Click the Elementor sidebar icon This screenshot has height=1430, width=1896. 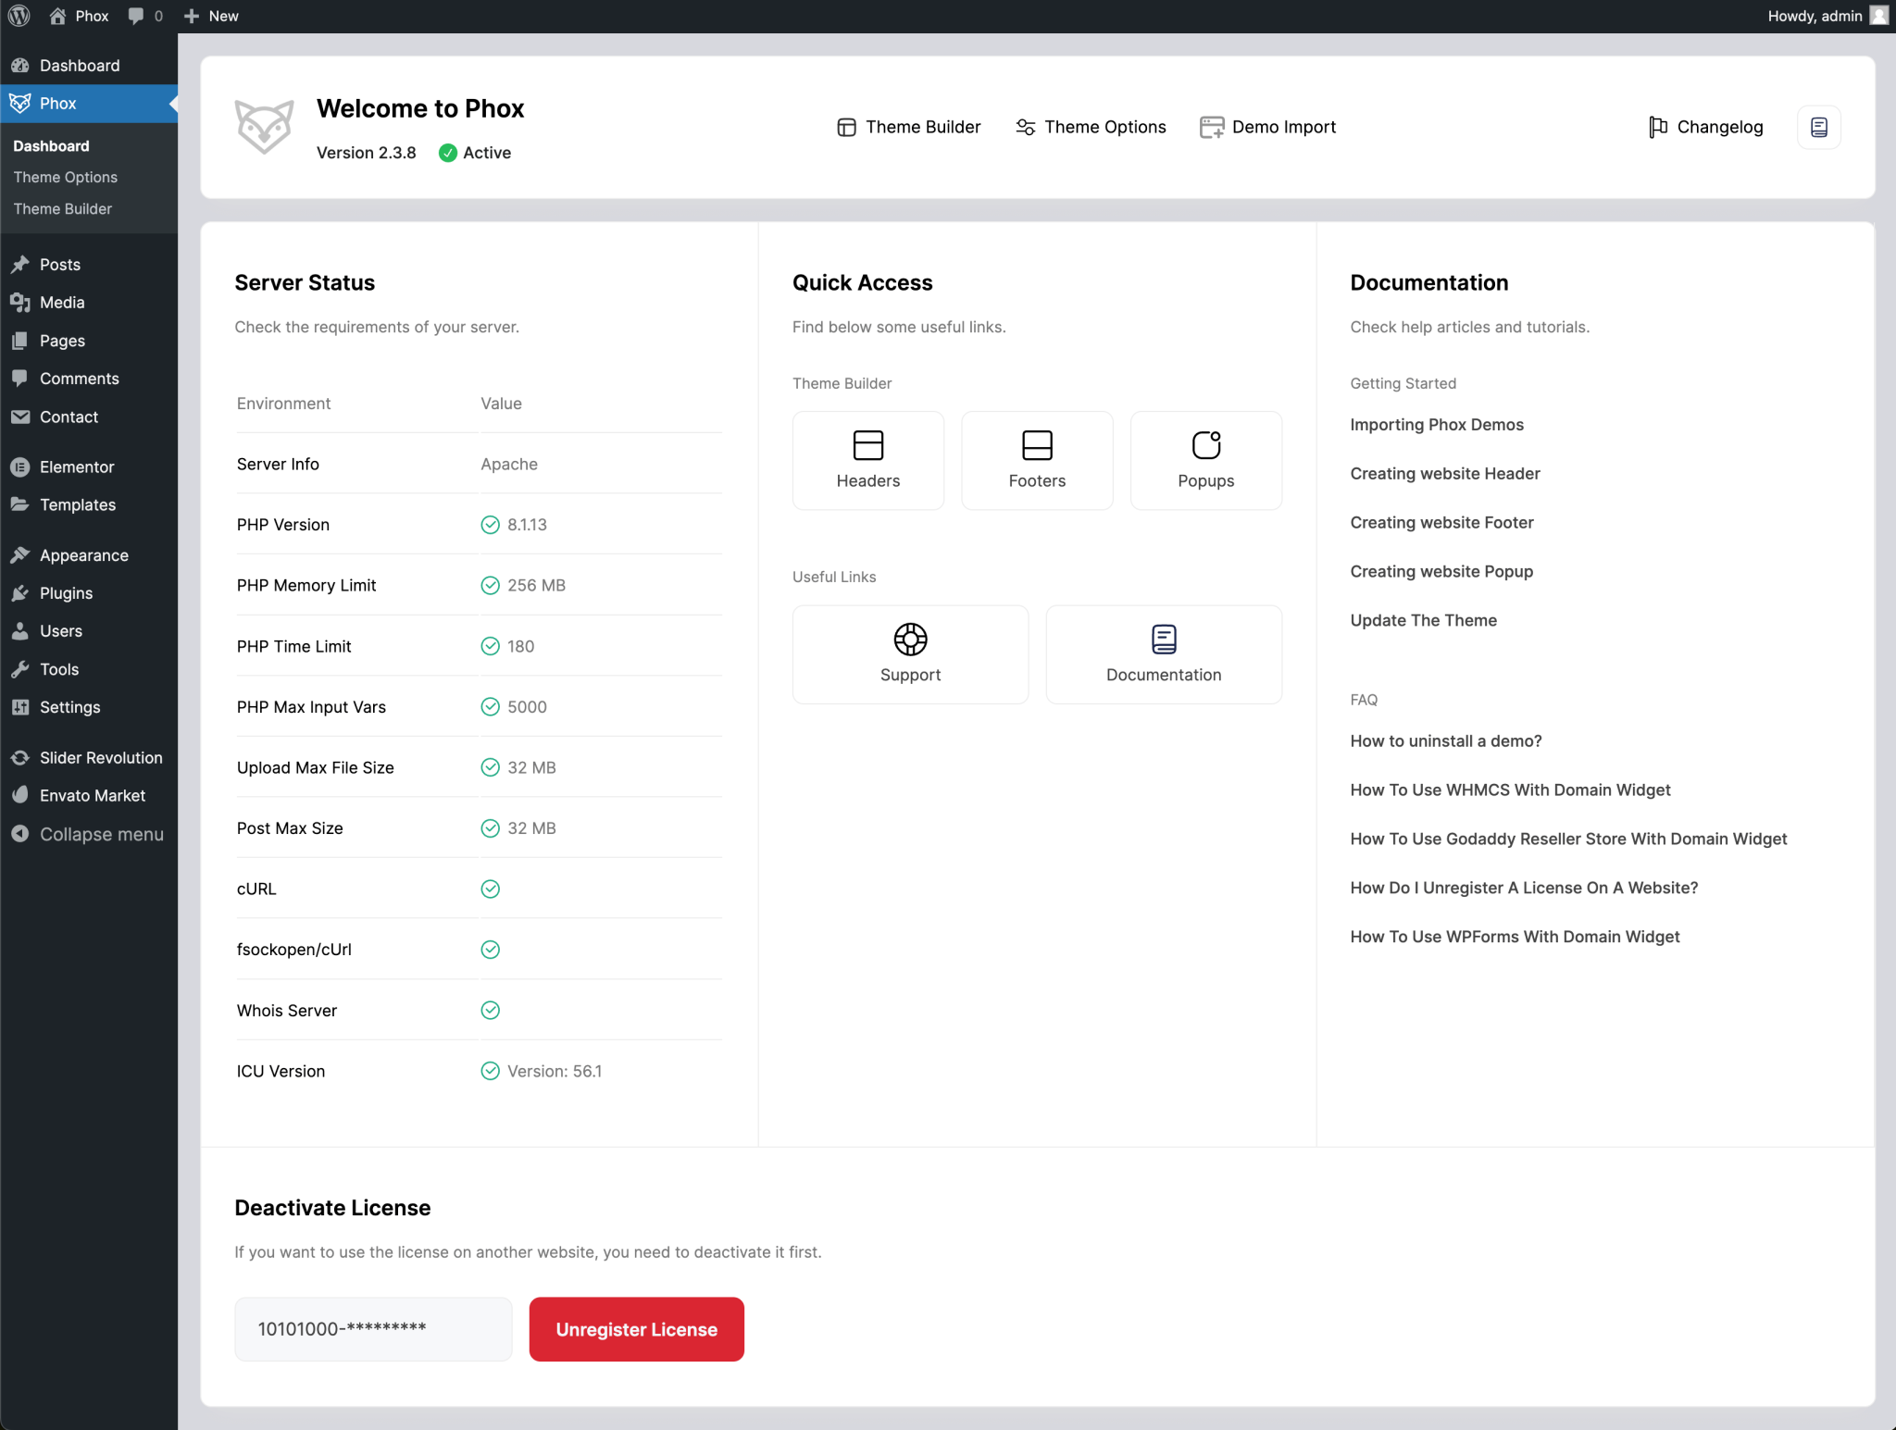coord(20,466)
